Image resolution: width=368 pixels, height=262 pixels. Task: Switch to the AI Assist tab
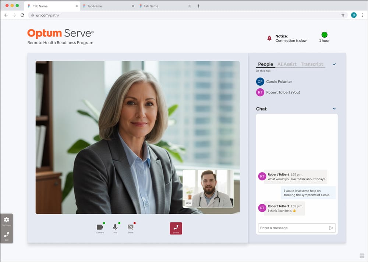click(x=287, y=64)
